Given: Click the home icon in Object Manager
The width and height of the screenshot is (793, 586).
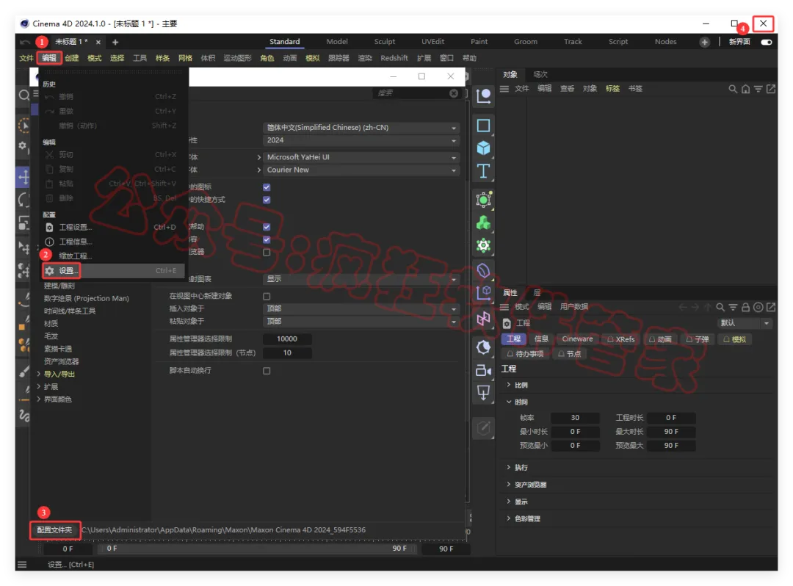Looking at the screenshot, I should pos(745,89).
